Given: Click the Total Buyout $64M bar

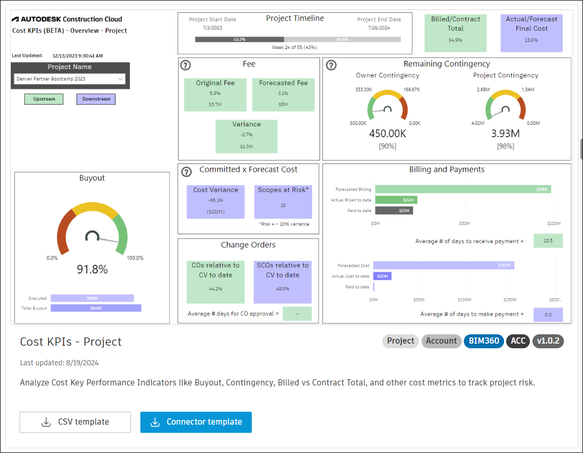Looking at the screenshot, I should [x=96, y=308].
